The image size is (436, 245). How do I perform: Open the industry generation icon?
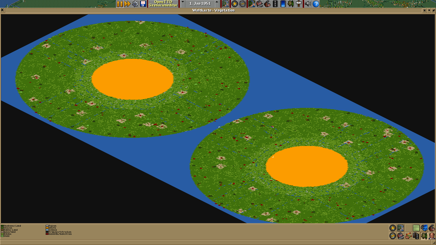267,4
